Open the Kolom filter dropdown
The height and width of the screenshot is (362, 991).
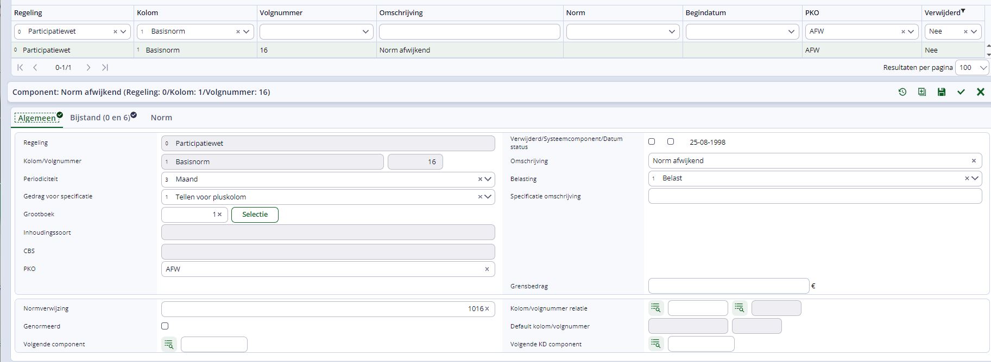246,32
